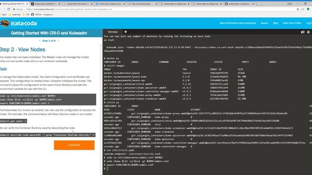
Task: Switch to the Kubernetes Persistent Volumes tab
Action: click(x=78, y=4)
